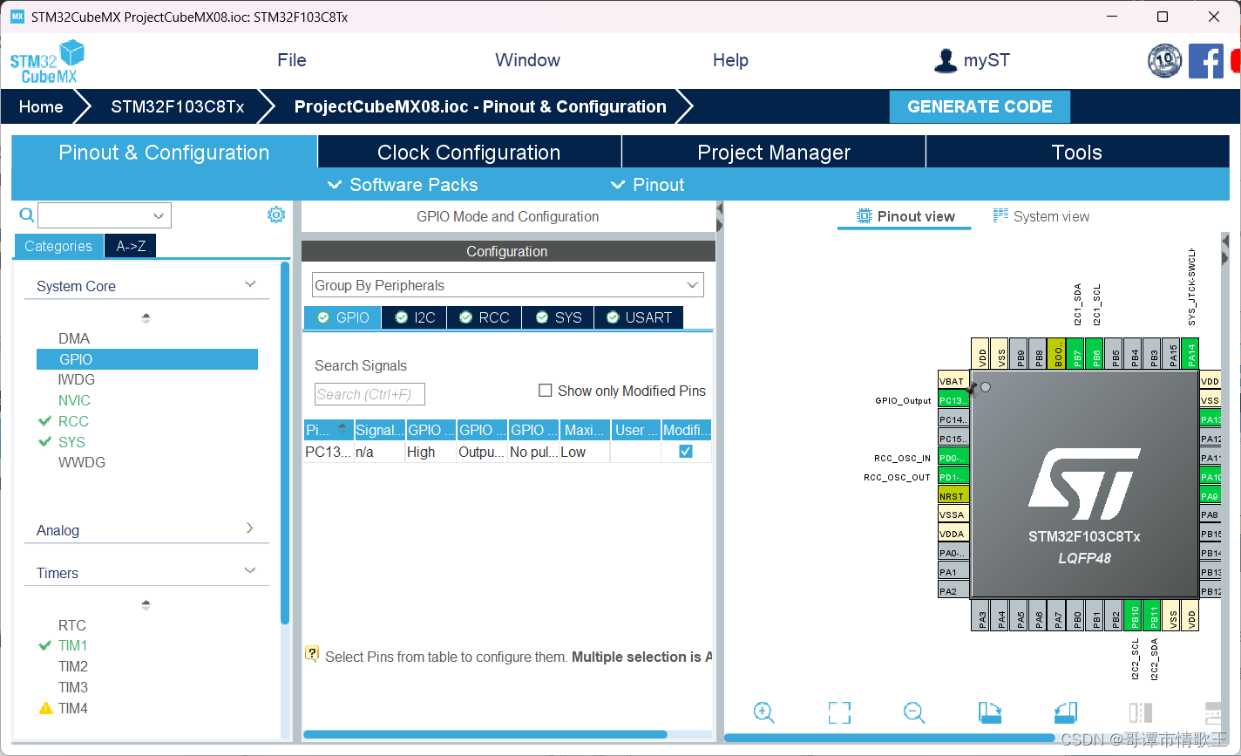Click the Search Signals field
Image resolution: width=1241 pixels, height=756 pixels.
pyautogui.click(x=370, y=394)
